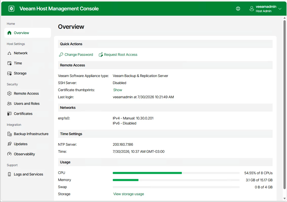Click the 'Veeam Host Management Console' title
The image size is (287, 202).
[x=59, y=9]
